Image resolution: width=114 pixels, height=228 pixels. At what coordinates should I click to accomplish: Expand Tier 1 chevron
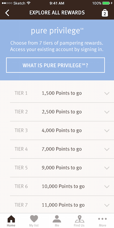[107, 93]
